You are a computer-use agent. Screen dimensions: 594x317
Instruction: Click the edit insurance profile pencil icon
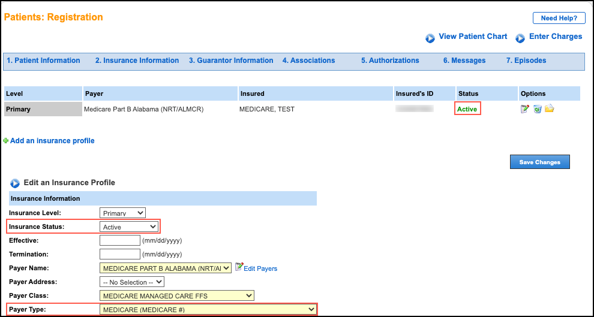526,109
